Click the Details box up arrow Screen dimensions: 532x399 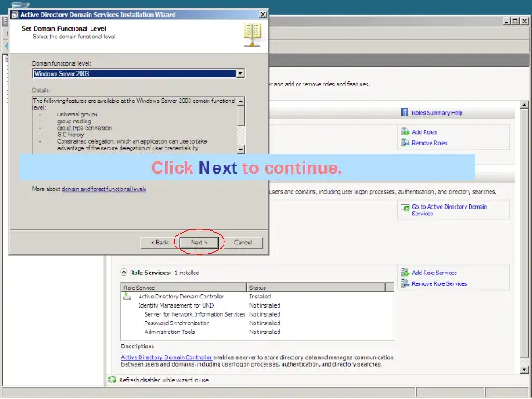(x=240, y=101)
